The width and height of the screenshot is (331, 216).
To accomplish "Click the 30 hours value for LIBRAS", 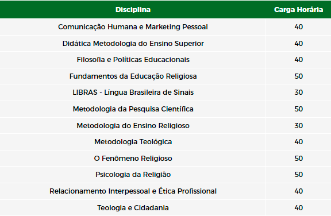I will click(298, 92).
